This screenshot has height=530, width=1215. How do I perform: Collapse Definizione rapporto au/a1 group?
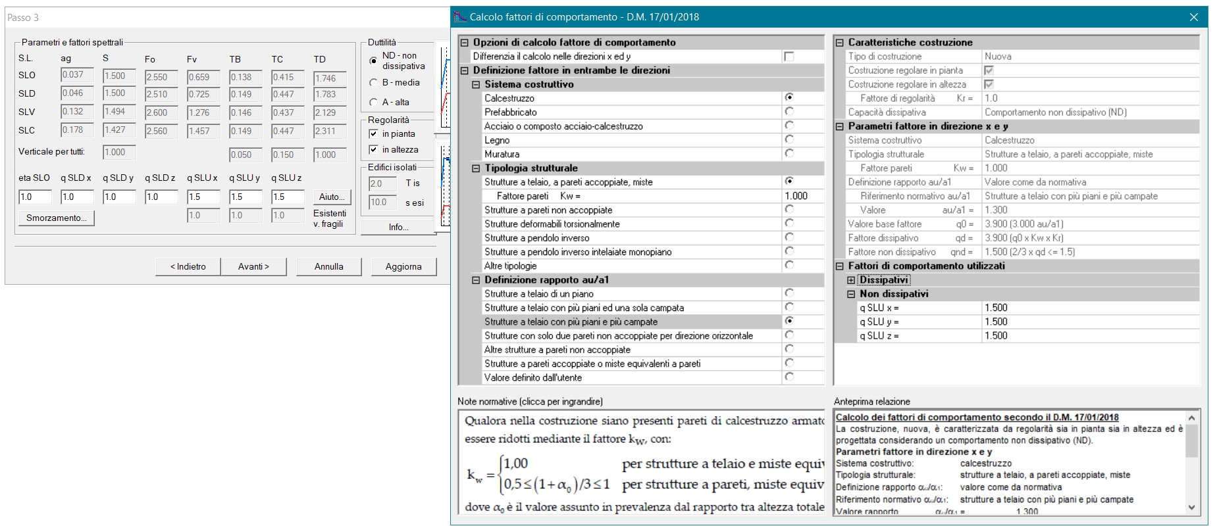tap(477, 280)
